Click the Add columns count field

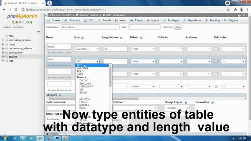(x=144, y=27)
